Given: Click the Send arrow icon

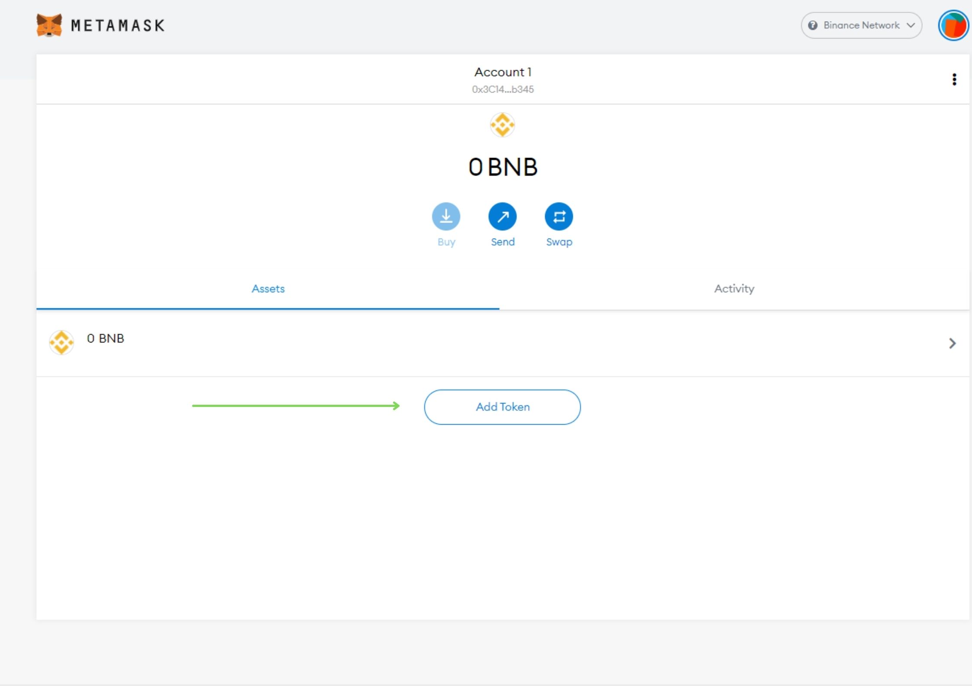Looking at the screenshot, I should point(502,216).
